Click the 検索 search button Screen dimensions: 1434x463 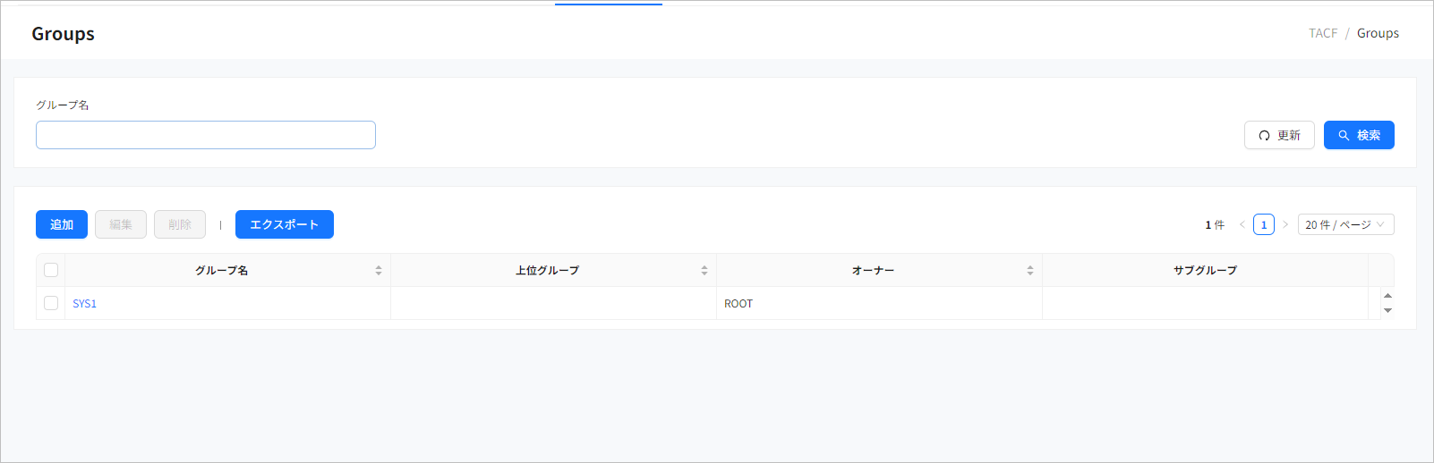(1359, 135)
